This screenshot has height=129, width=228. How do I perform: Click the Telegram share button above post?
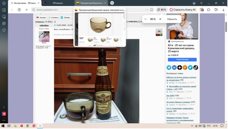(66, 18)
